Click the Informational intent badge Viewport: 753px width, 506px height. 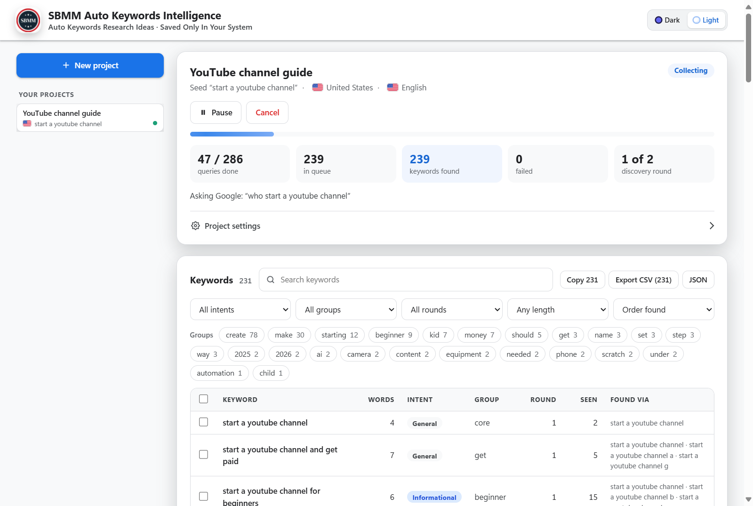coord(434,498)
